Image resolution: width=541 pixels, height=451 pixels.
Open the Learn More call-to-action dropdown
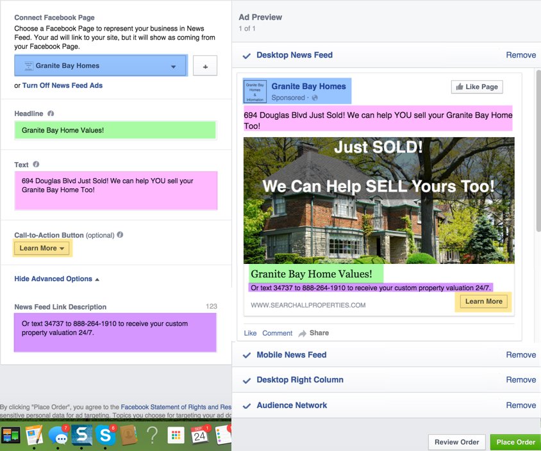[x=42, y=249]
